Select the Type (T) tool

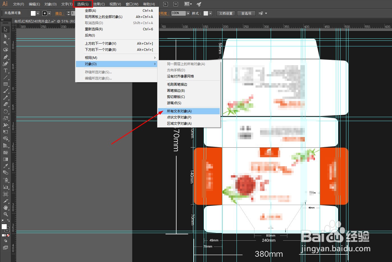point(6,70)
